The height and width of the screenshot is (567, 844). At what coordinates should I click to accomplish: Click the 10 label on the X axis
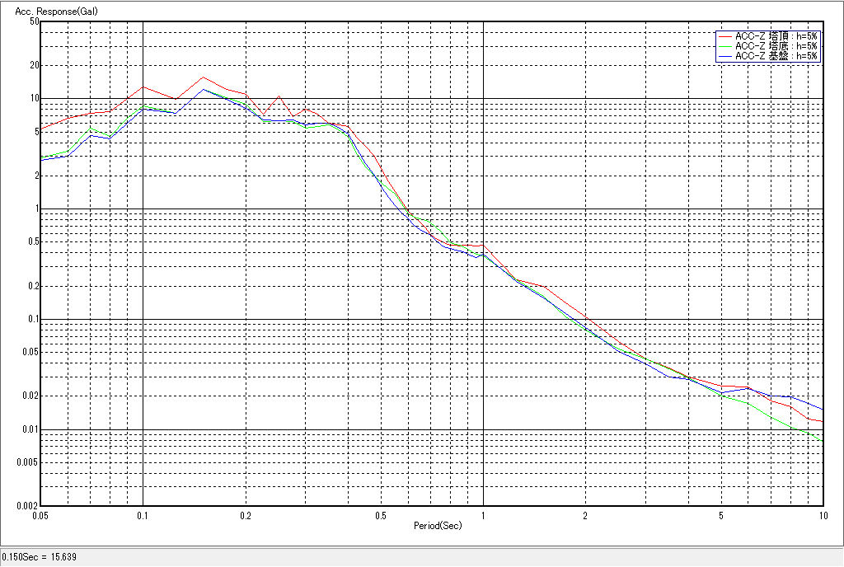point(821,515)
